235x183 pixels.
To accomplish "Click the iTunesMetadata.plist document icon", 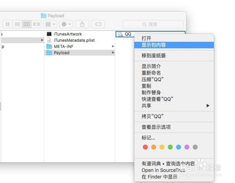I will coord(49,40).
